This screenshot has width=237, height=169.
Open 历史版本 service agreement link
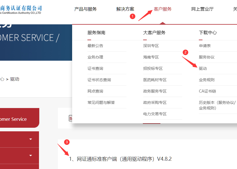(217, 105)
